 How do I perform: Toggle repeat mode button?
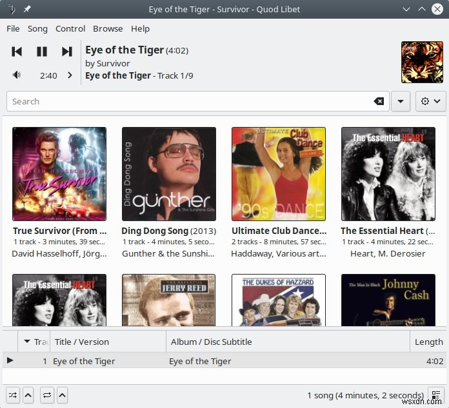coord(47,395)
